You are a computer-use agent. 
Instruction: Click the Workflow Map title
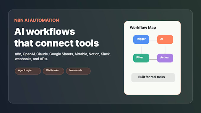143,27
